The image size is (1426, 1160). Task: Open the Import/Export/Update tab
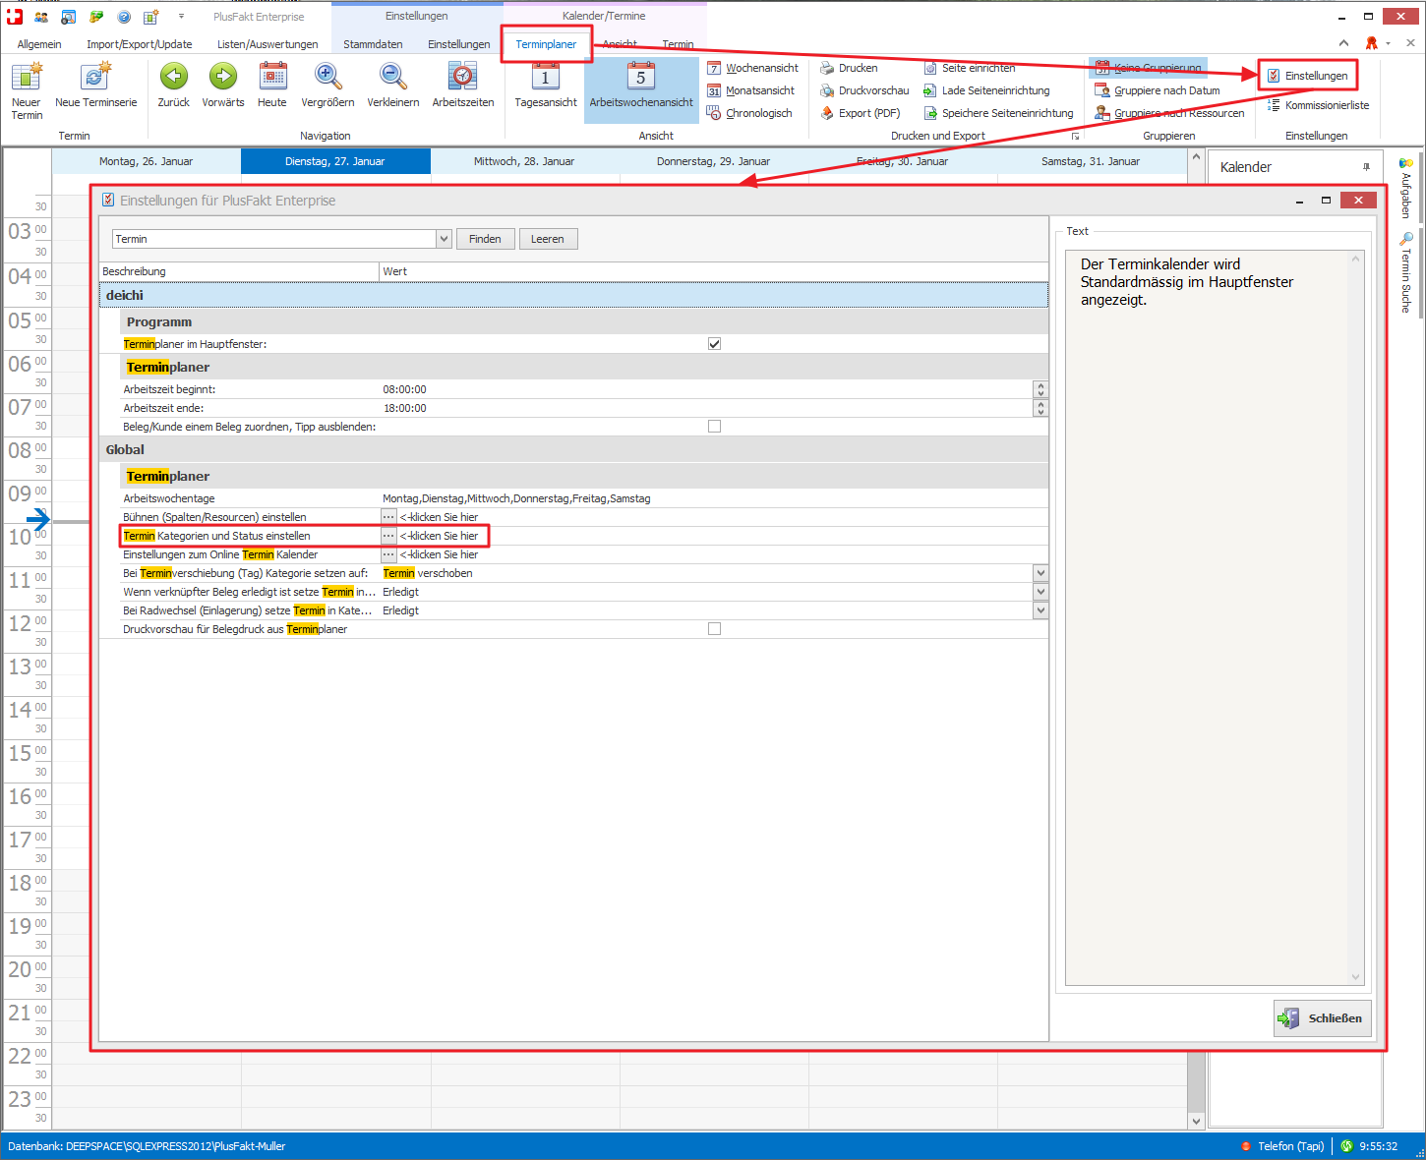pos(140,44)
